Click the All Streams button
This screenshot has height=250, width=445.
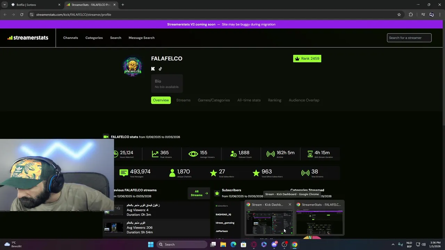tap(199, 193)
